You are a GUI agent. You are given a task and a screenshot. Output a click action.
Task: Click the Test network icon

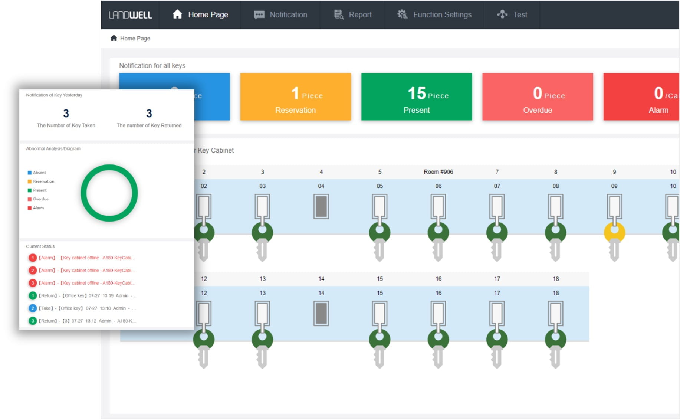(x=502, y=14)
